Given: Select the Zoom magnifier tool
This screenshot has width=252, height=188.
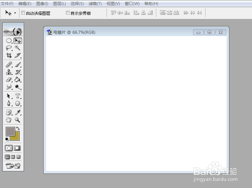Looking at the screenshot, I should pos(18,120).
